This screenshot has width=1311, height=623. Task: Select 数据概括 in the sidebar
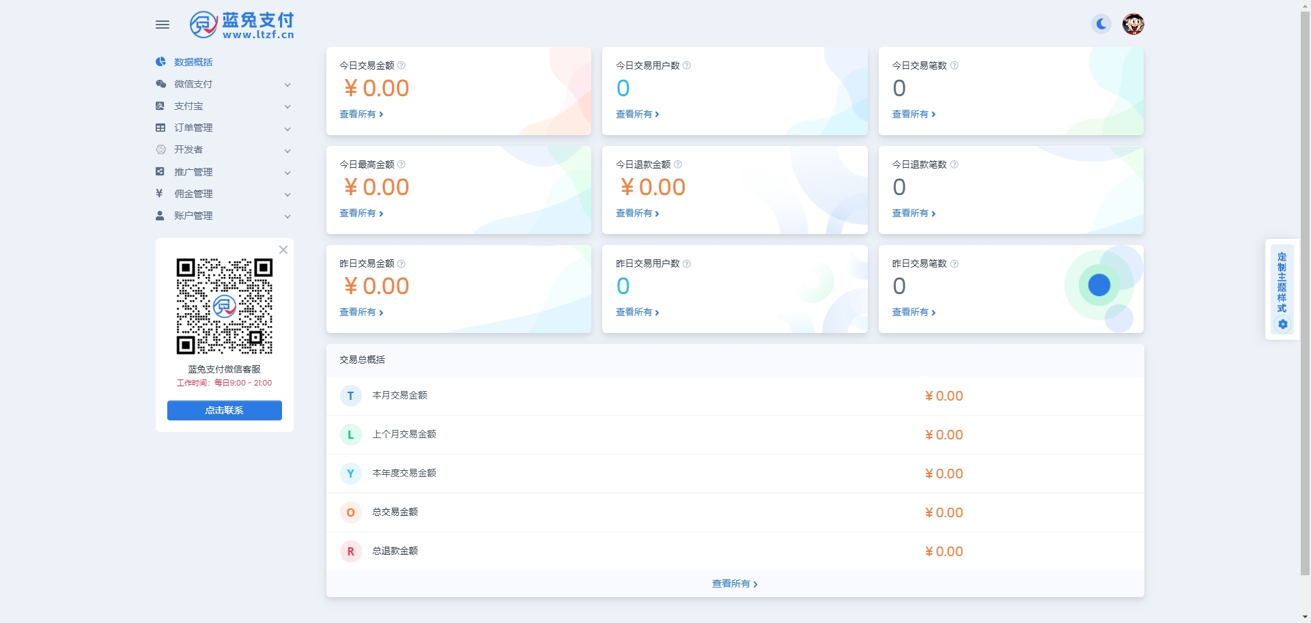click(x=193, y=62)
